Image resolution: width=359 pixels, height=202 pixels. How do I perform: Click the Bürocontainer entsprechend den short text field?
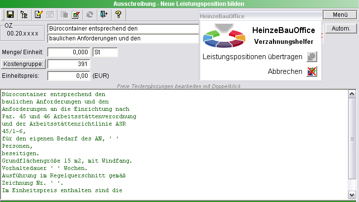123,29
